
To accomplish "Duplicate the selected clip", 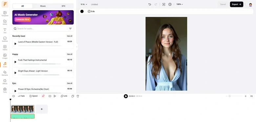I will coord(73,96).
